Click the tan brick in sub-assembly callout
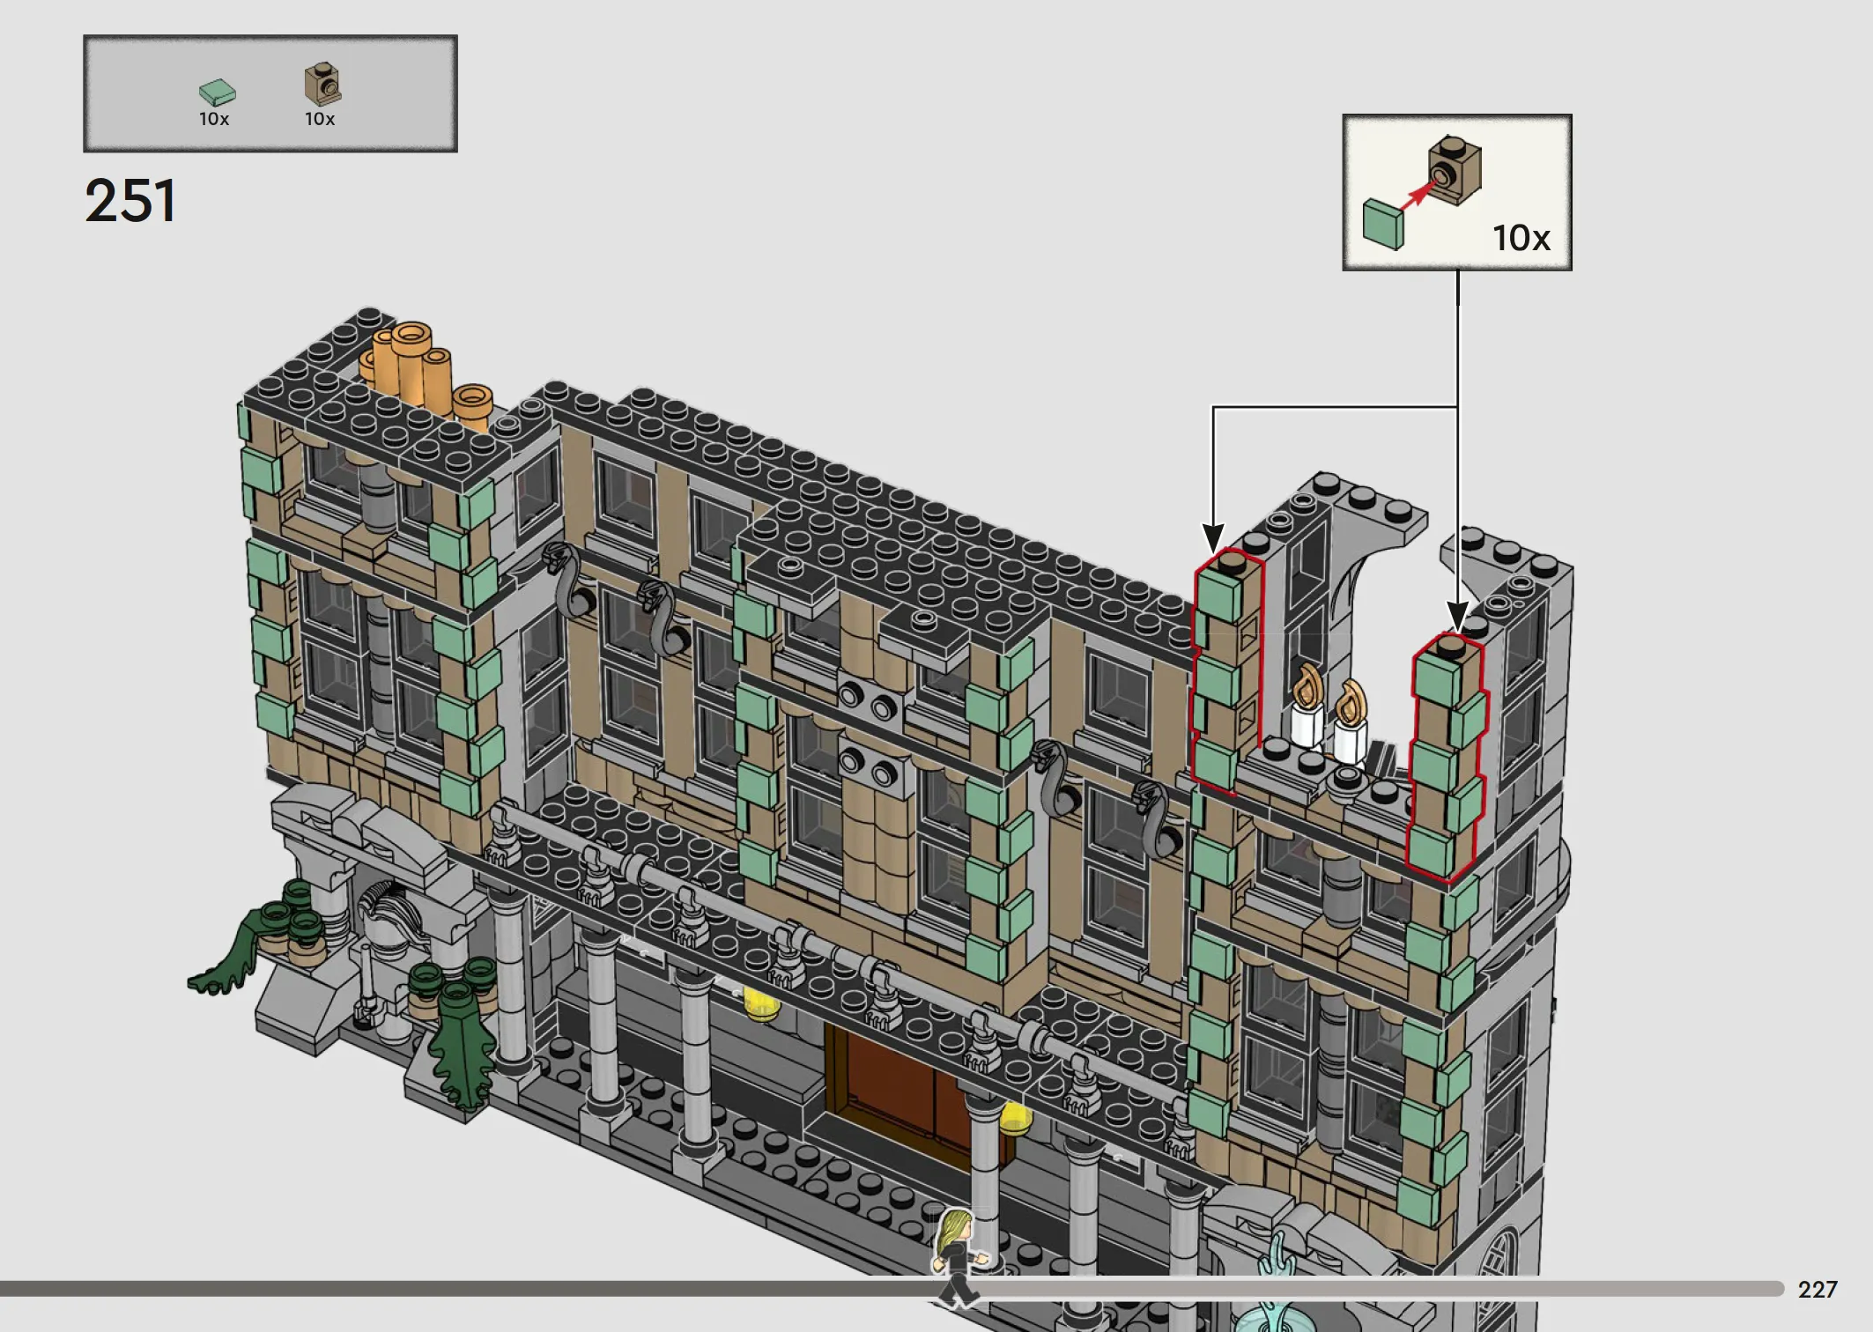Screen dimensions: 1873x1332 pos(1454,170)
